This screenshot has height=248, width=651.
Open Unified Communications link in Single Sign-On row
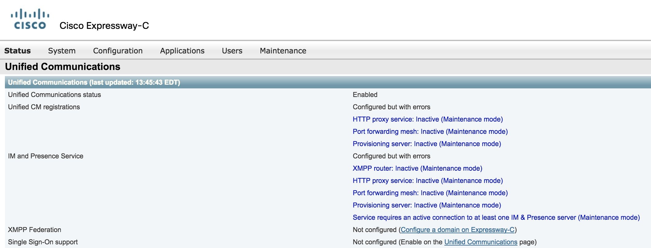pos(481,242)
